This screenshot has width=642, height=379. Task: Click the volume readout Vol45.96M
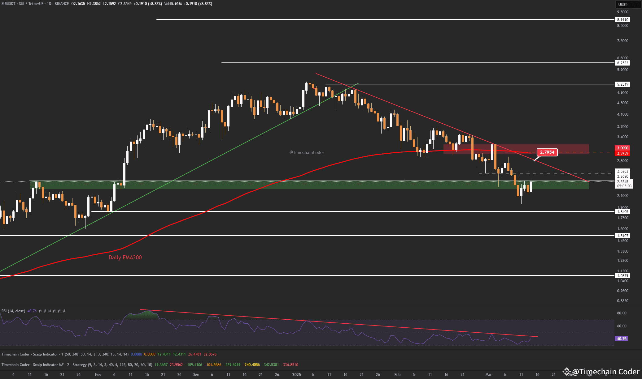(173, 4)
